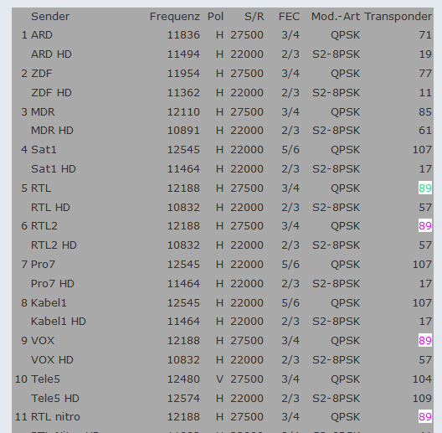Click the magenta 89 in VOX row

pos(425,341)
